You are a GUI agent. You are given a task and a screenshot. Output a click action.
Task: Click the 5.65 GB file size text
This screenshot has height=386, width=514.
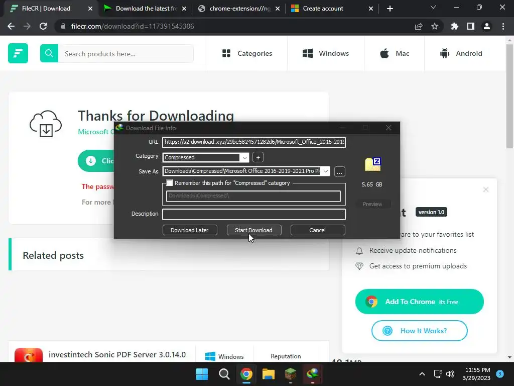(x=372, y=184)
